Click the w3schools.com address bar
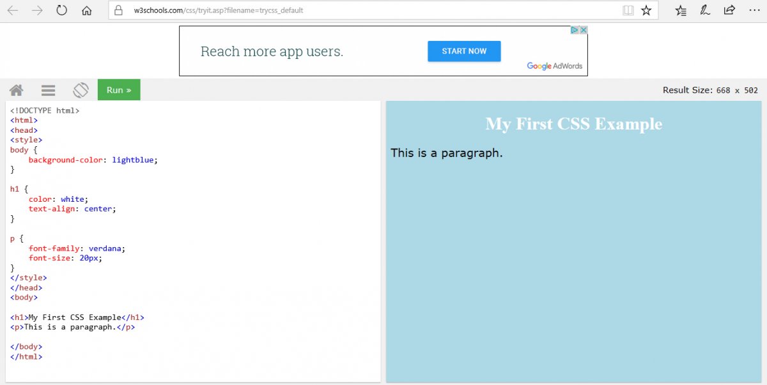The image size is (767, 385). 320,10
